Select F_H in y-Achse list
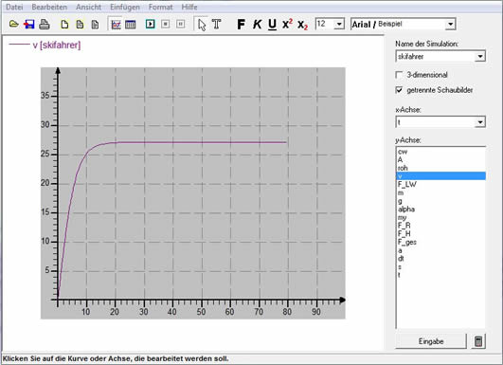The image size is (503, 365). [x=440, y=234]
